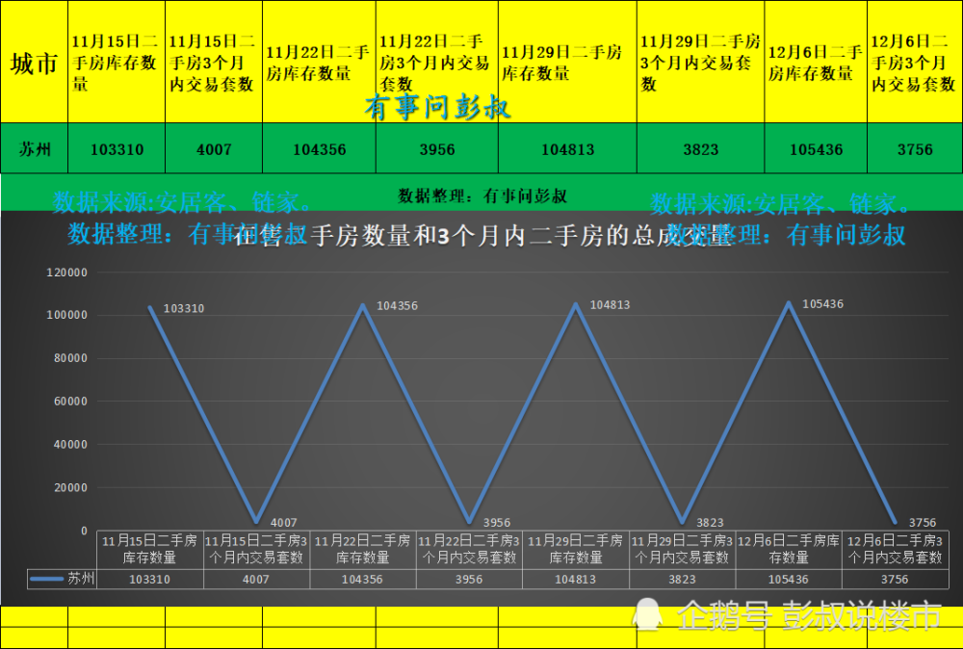Click green row cell 103310
The width and height of the screenshot is (963, 649).
point(117,148)
